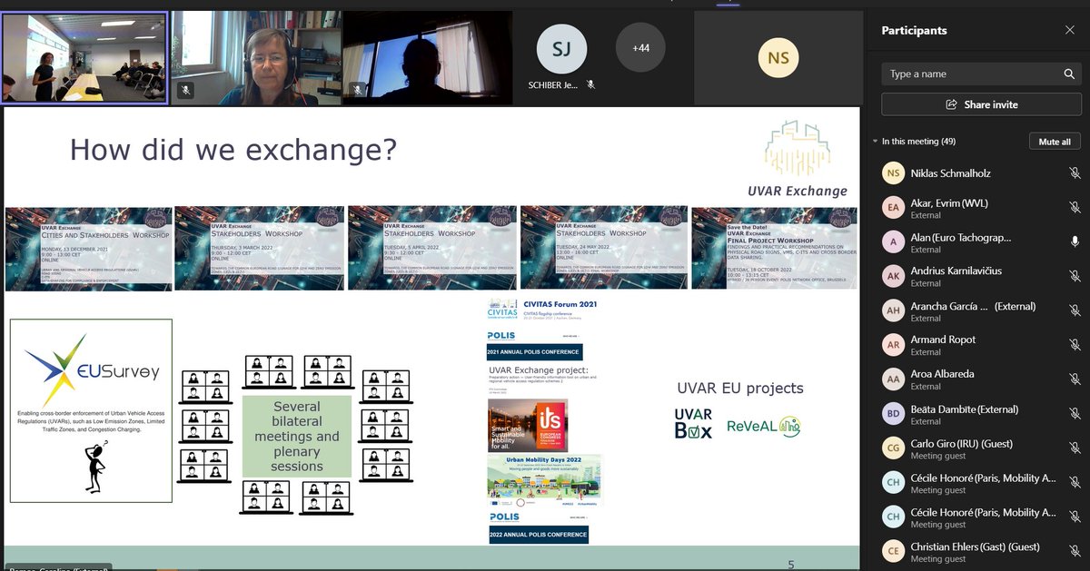Collapse the In this meeting list
The image size is (1090, 571).
coord(875,142)
